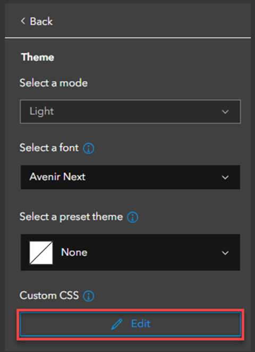Open the Avenir Next font dropdown
Viewport: 255px width, 352px height.
(130, 177)
